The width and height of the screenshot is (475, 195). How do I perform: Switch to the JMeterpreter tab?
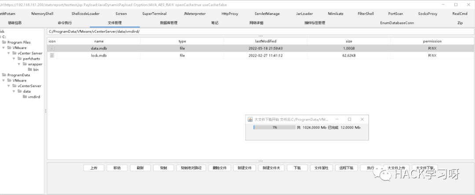point(195,14)
